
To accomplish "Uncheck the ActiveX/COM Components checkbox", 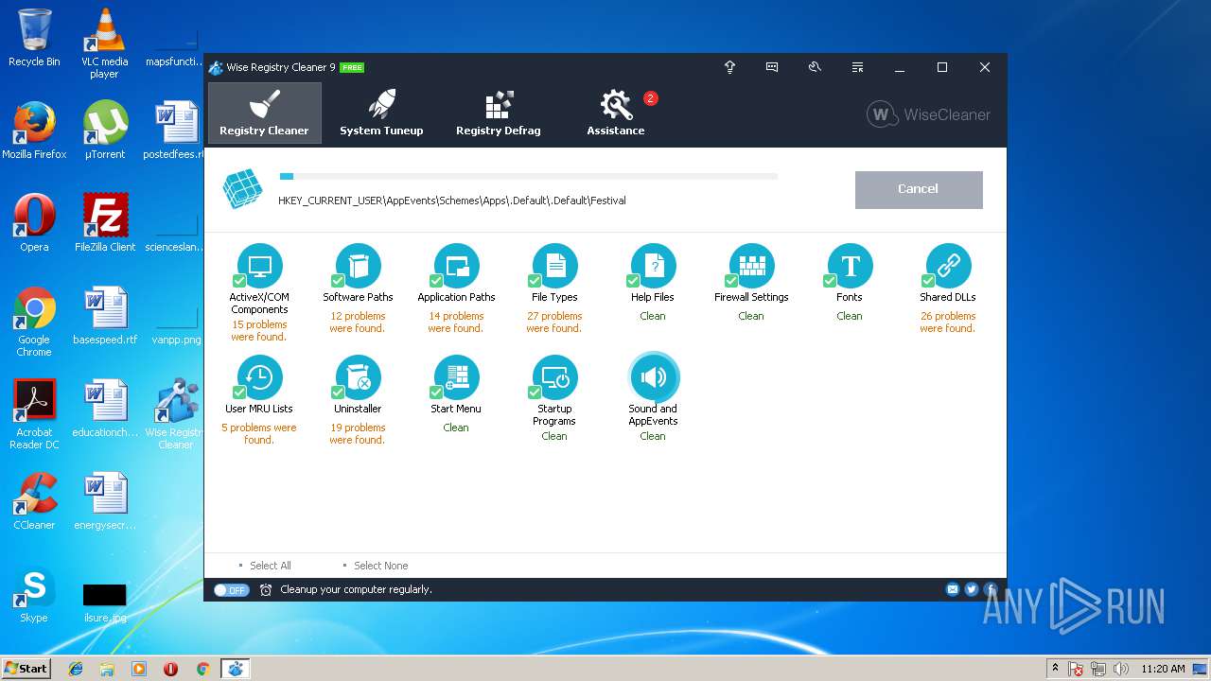I will click(239, 281).
